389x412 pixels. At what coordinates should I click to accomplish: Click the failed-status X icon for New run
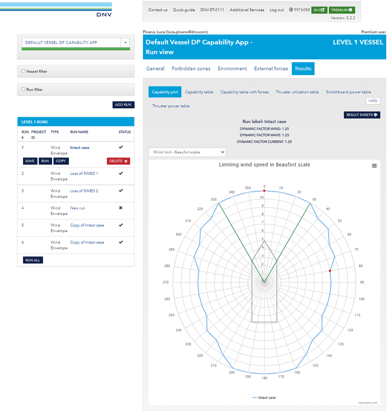[x=121, y=208]
